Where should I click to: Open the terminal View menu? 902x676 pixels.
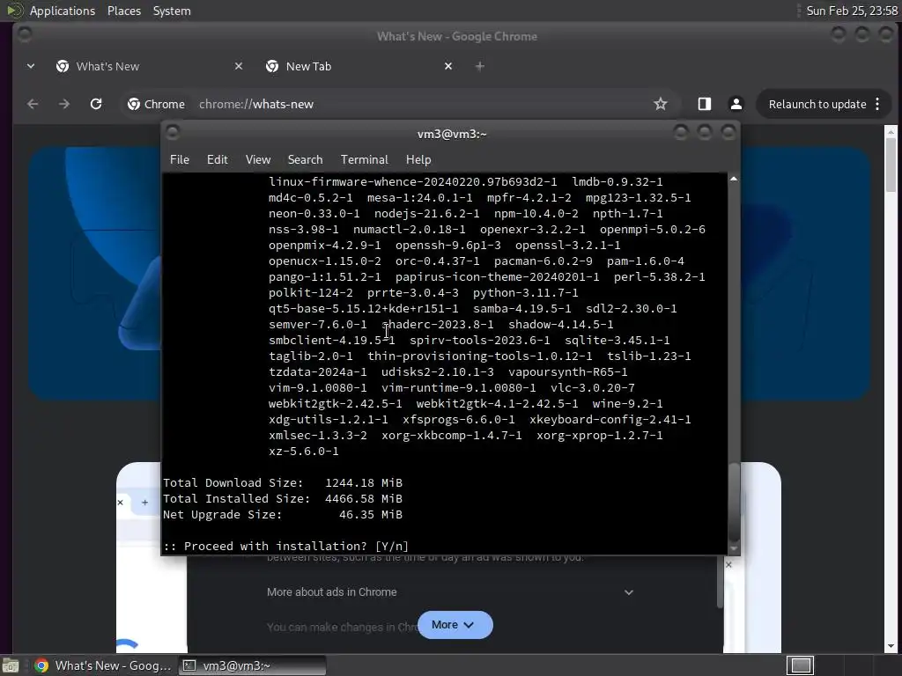258,160
